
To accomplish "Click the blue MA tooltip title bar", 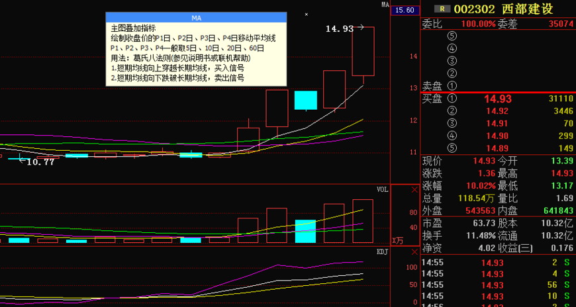I will pos(196,18).
